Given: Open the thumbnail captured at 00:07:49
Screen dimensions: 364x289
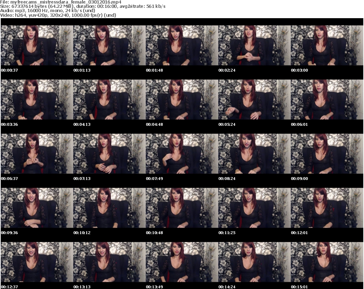Looking at the screenshot, I should tap(182, 154).
